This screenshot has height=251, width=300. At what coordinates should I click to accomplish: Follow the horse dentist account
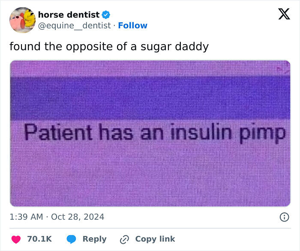tap(133, 26)
